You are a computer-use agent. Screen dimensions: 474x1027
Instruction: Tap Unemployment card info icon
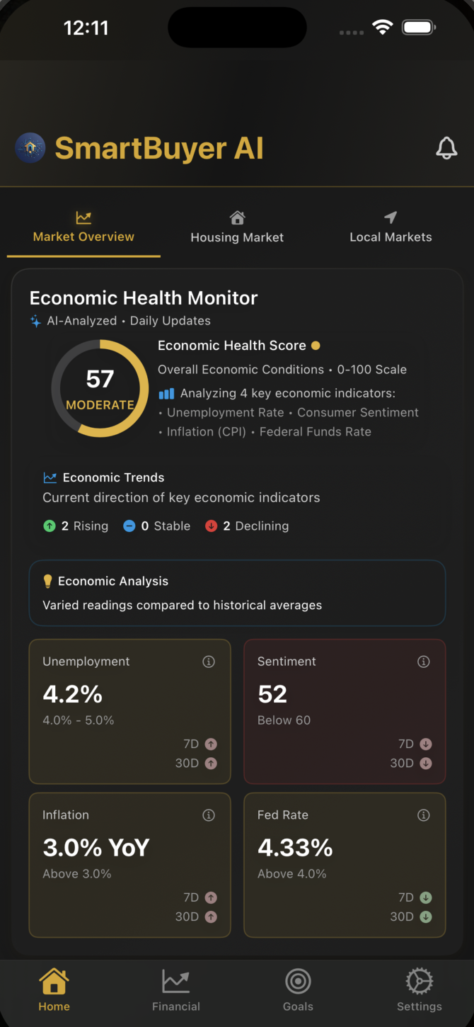(209, 662)
